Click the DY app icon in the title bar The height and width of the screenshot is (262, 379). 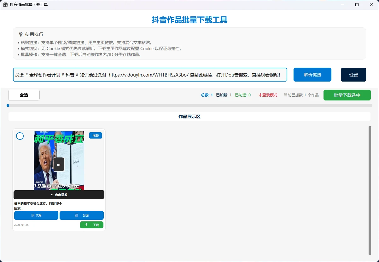click(5, 5)
